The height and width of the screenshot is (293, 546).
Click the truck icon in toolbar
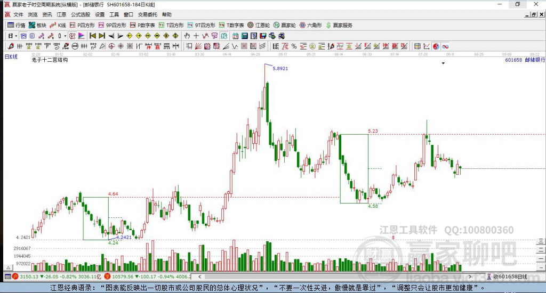pyautogui.click(x=282, y=36)
